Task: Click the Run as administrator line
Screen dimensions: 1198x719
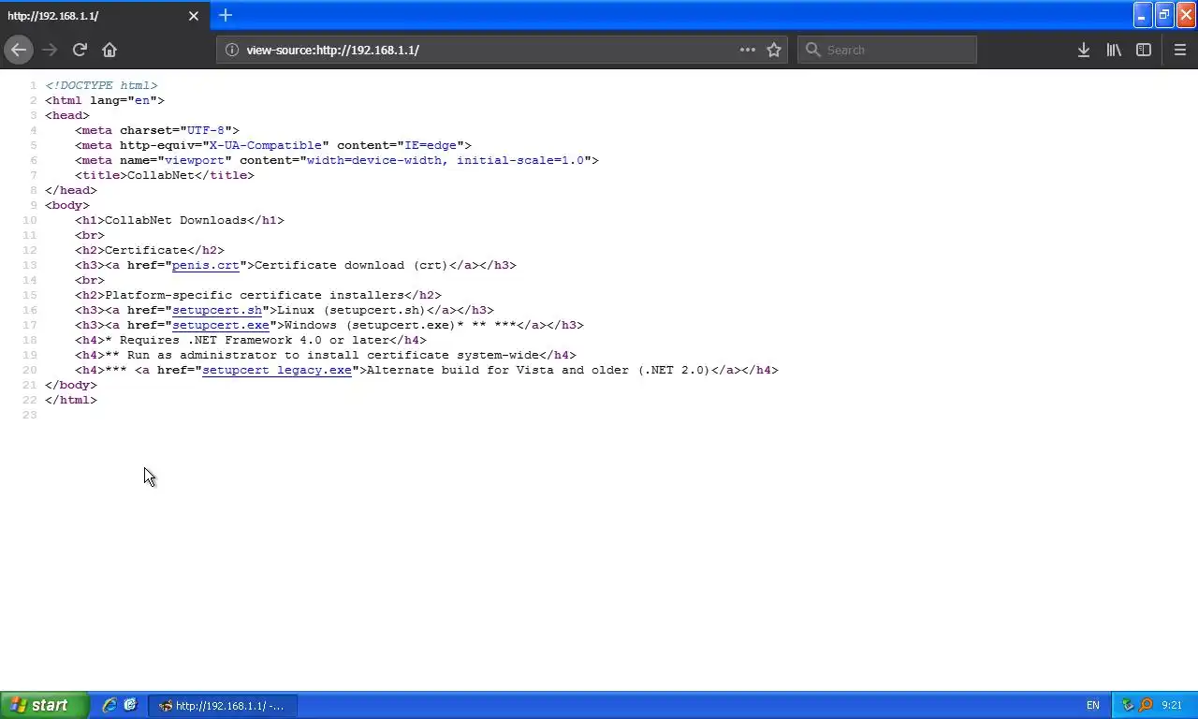Action: [x=326, y=355]
